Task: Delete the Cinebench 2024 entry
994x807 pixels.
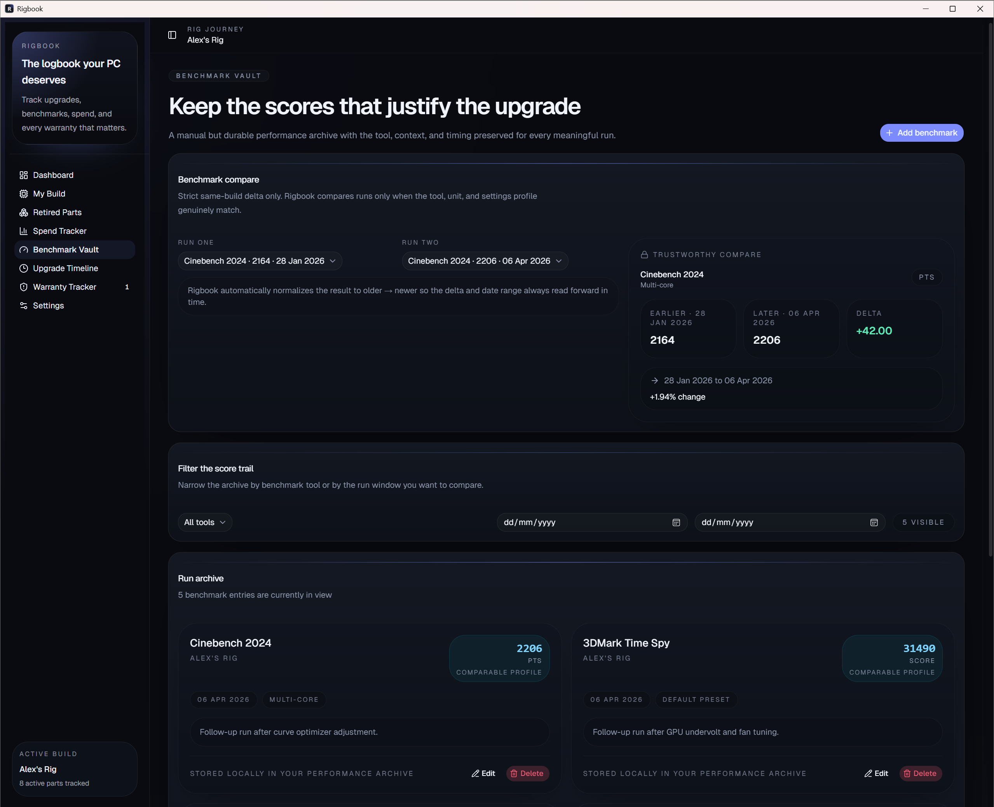Action: pos(527,774)
